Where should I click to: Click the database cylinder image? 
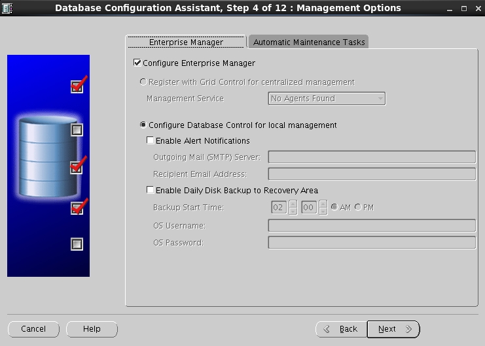(48, 156)
